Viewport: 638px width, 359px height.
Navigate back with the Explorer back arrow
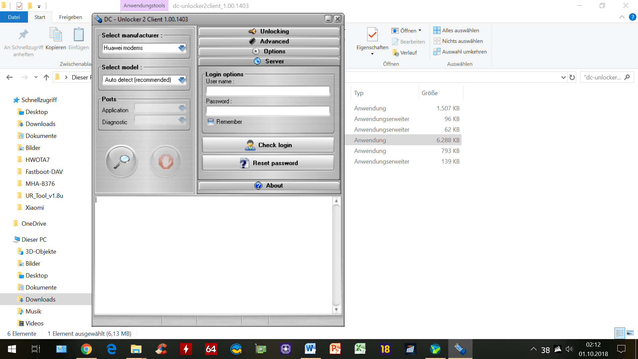coord(10,77)
